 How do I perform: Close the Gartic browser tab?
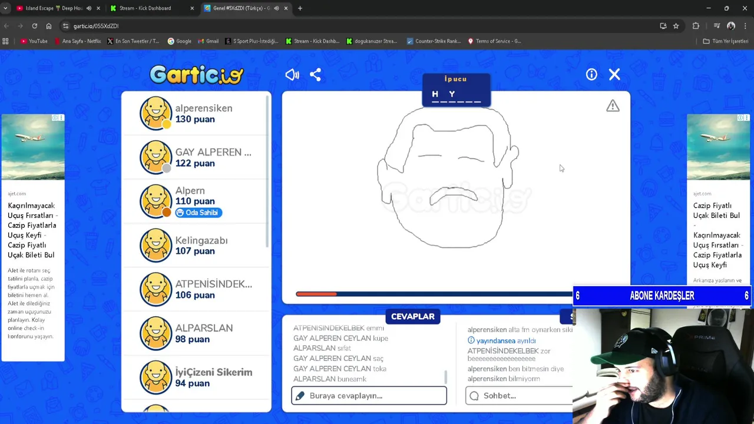pos(286,8)
